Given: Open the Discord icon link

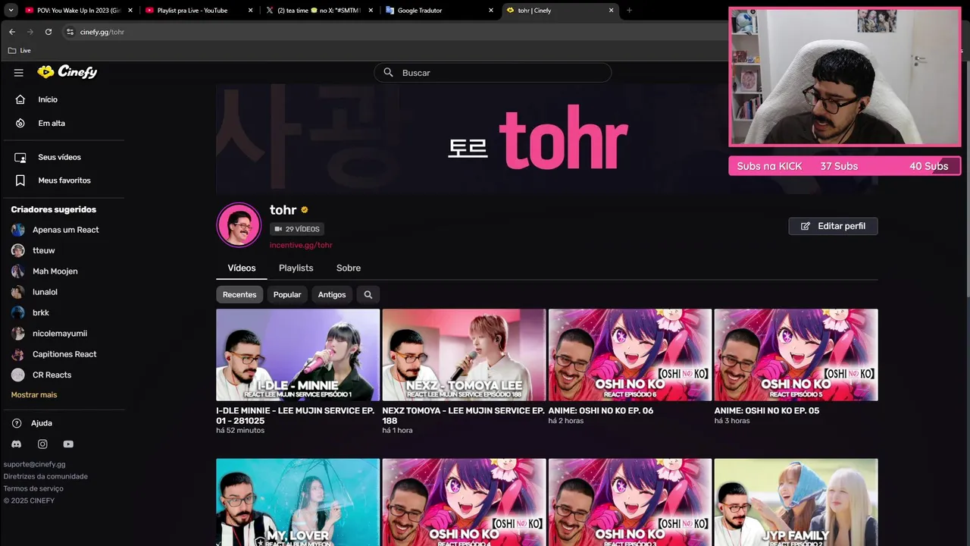Looking at the screenshot, I should click(17, 444).
